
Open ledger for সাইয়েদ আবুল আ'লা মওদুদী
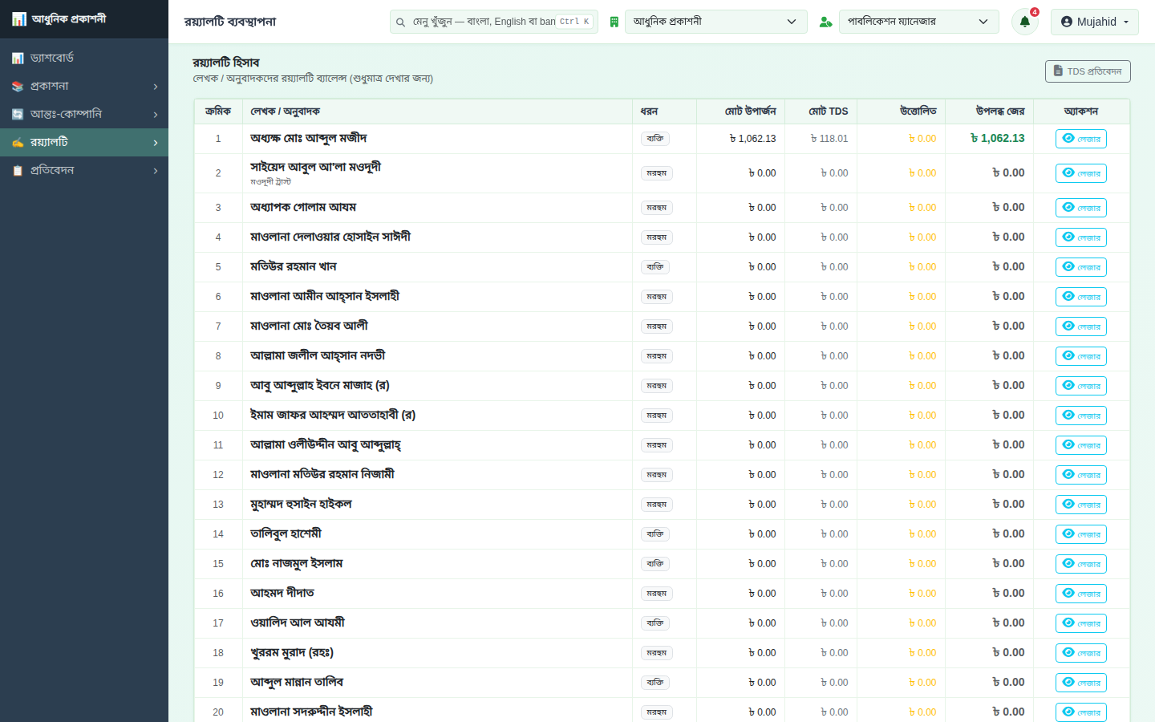(x=1081, y=173)
